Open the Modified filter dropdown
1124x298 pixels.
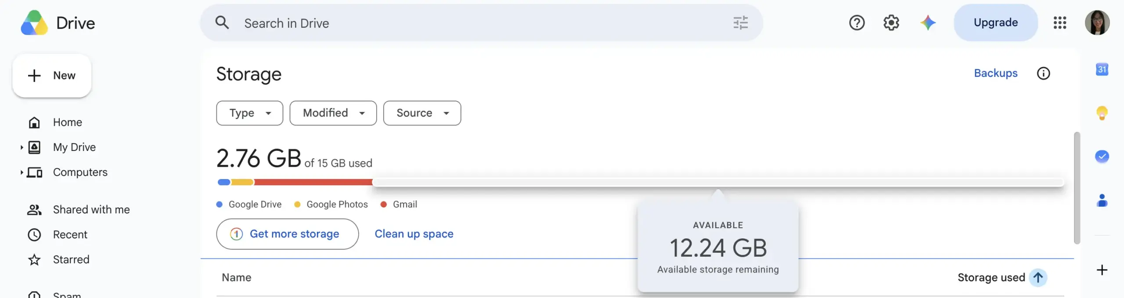(x=333, y=113)
